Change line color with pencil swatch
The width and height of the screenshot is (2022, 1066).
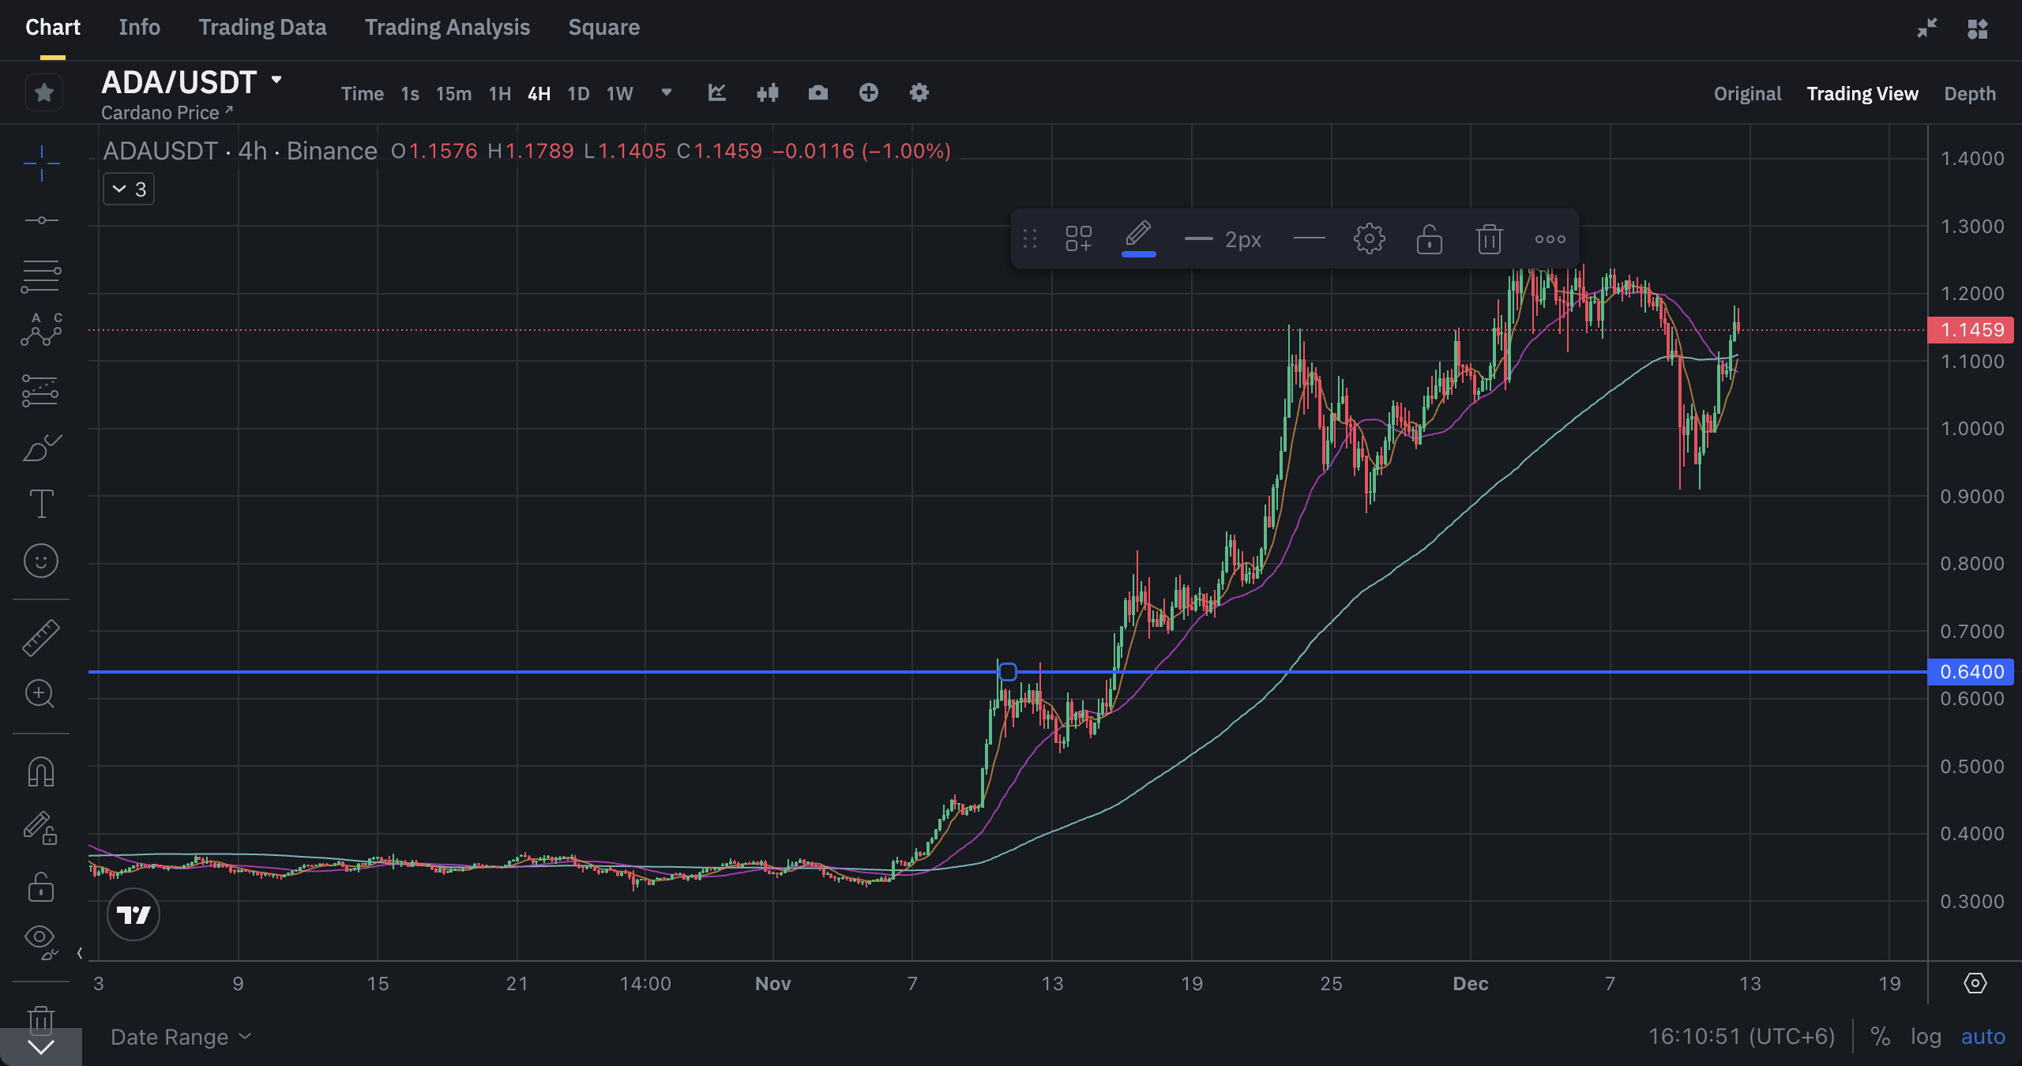coord(1138,238)
